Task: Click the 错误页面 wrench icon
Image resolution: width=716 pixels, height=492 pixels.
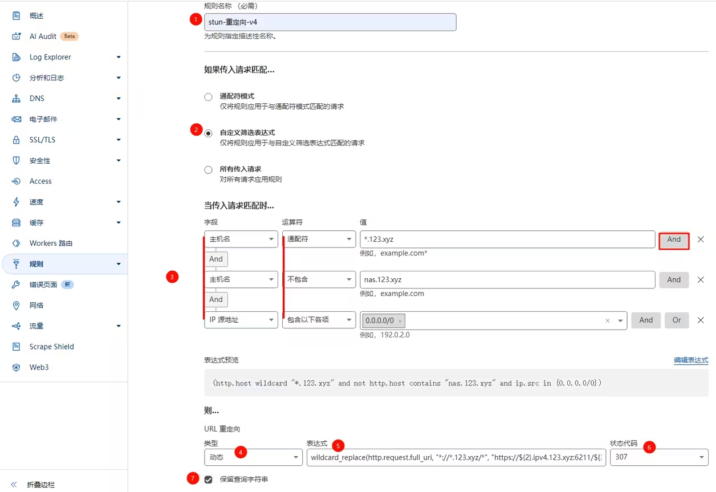Action: (17, 284)
